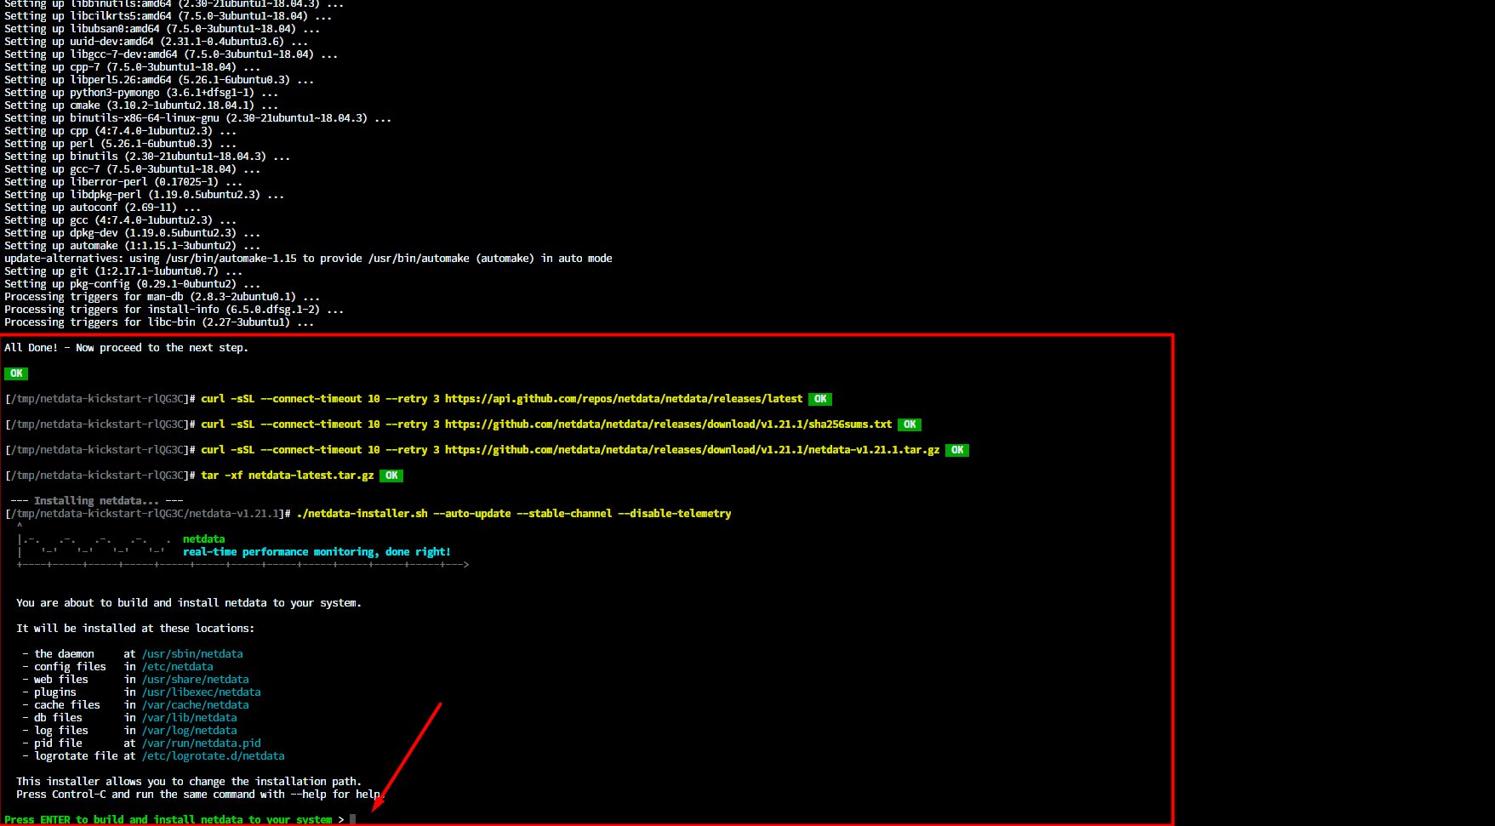
Task: Click the path /var/run/netdata.pid
Action: click(x=202, y=743)
